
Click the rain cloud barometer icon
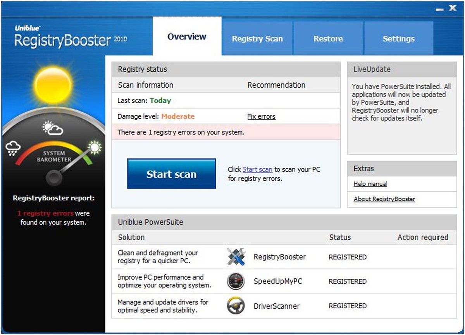point(13,149)
